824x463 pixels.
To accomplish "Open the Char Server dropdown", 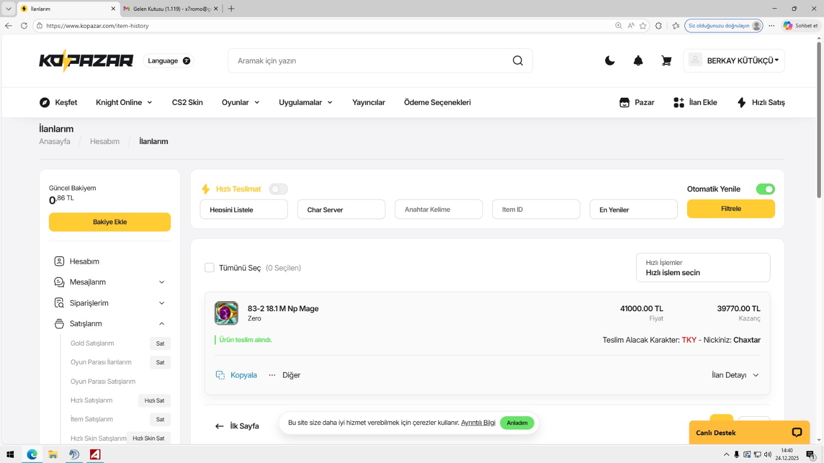I will 341,209.
